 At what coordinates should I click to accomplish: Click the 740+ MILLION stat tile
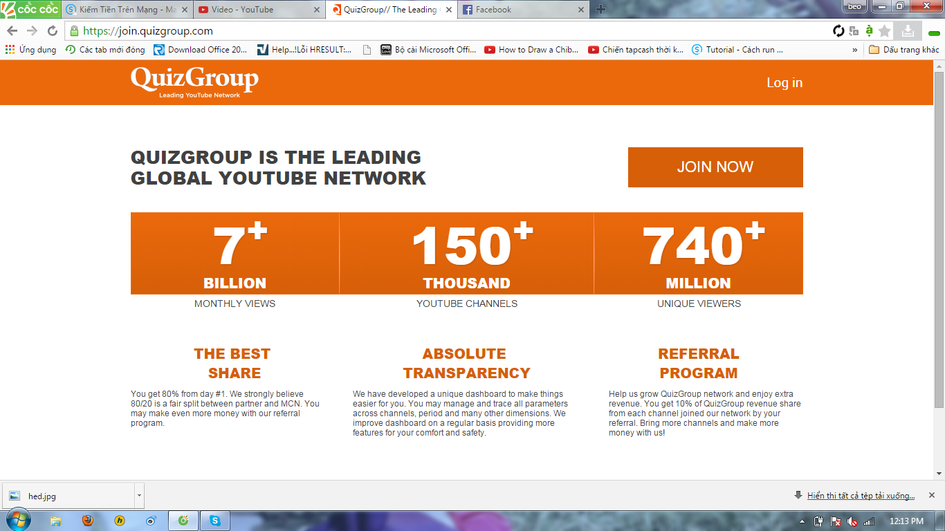coord(699,253)
